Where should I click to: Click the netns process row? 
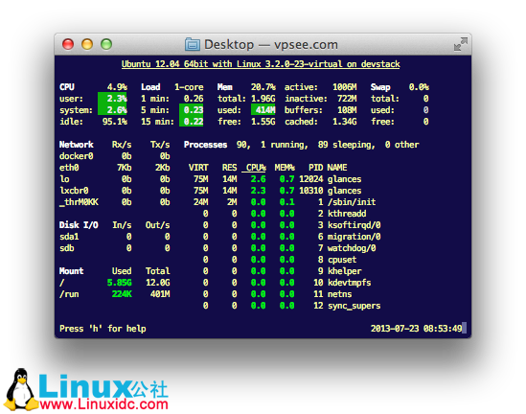(278, 294)
